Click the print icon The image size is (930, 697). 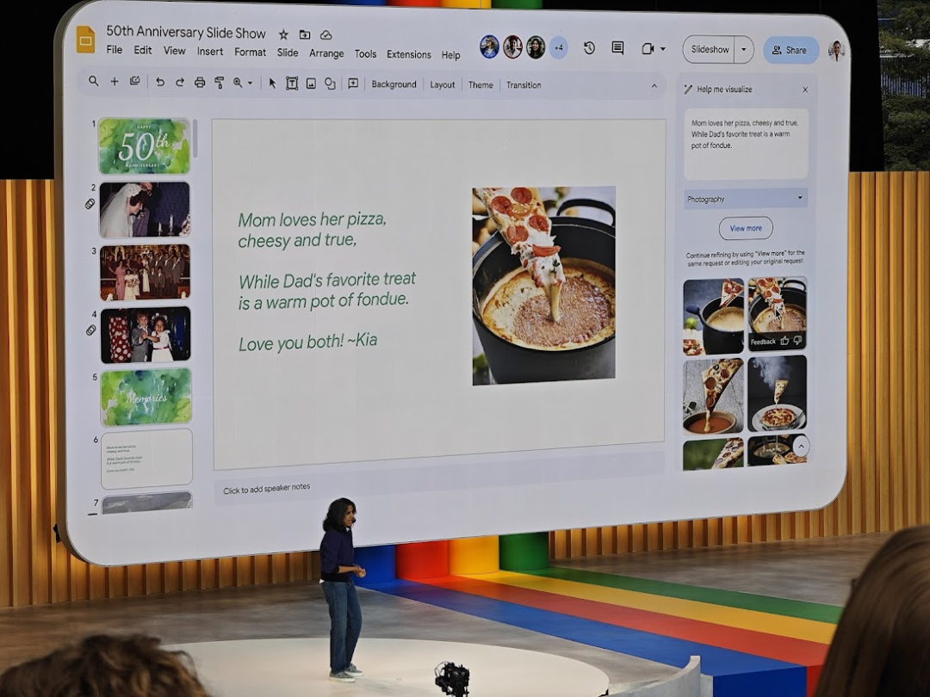point(200,83)
